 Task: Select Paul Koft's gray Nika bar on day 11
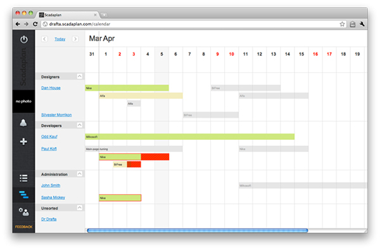(274, 149)
